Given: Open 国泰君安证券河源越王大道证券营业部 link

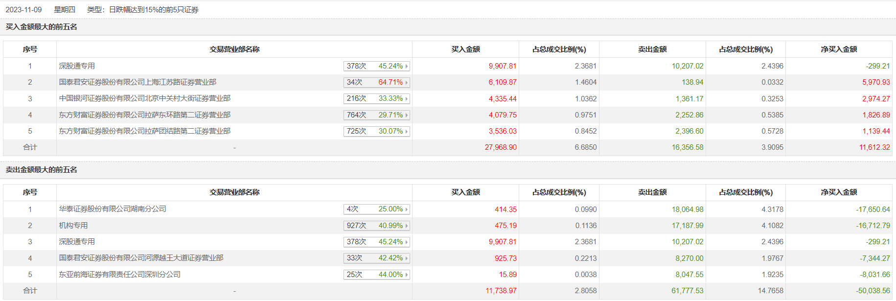Looking at the screenshot, I should click(141, 258).
